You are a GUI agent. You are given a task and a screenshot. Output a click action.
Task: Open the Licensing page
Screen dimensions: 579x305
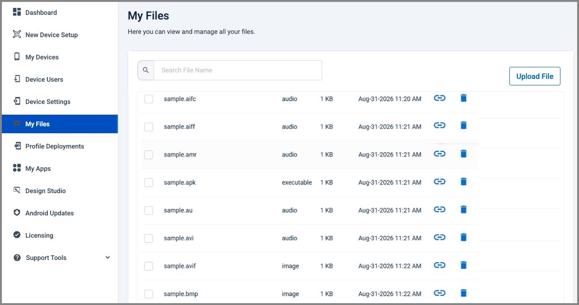(39, 235)
